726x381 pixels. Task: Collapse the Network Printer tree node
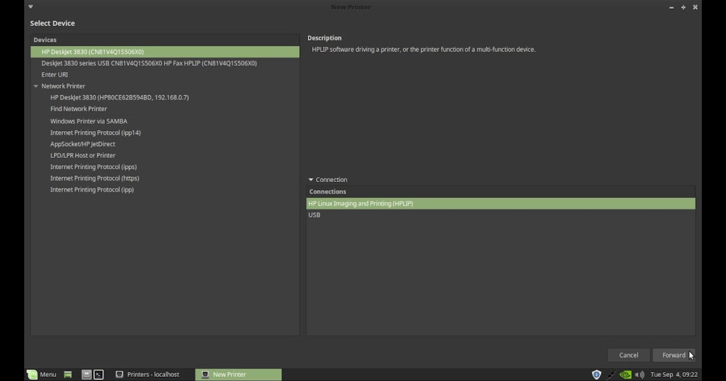tap(36, 86)
